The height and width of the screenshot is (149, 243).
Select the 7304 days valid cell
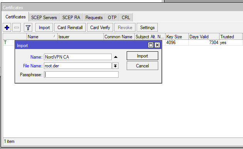[x=204, y=43]
